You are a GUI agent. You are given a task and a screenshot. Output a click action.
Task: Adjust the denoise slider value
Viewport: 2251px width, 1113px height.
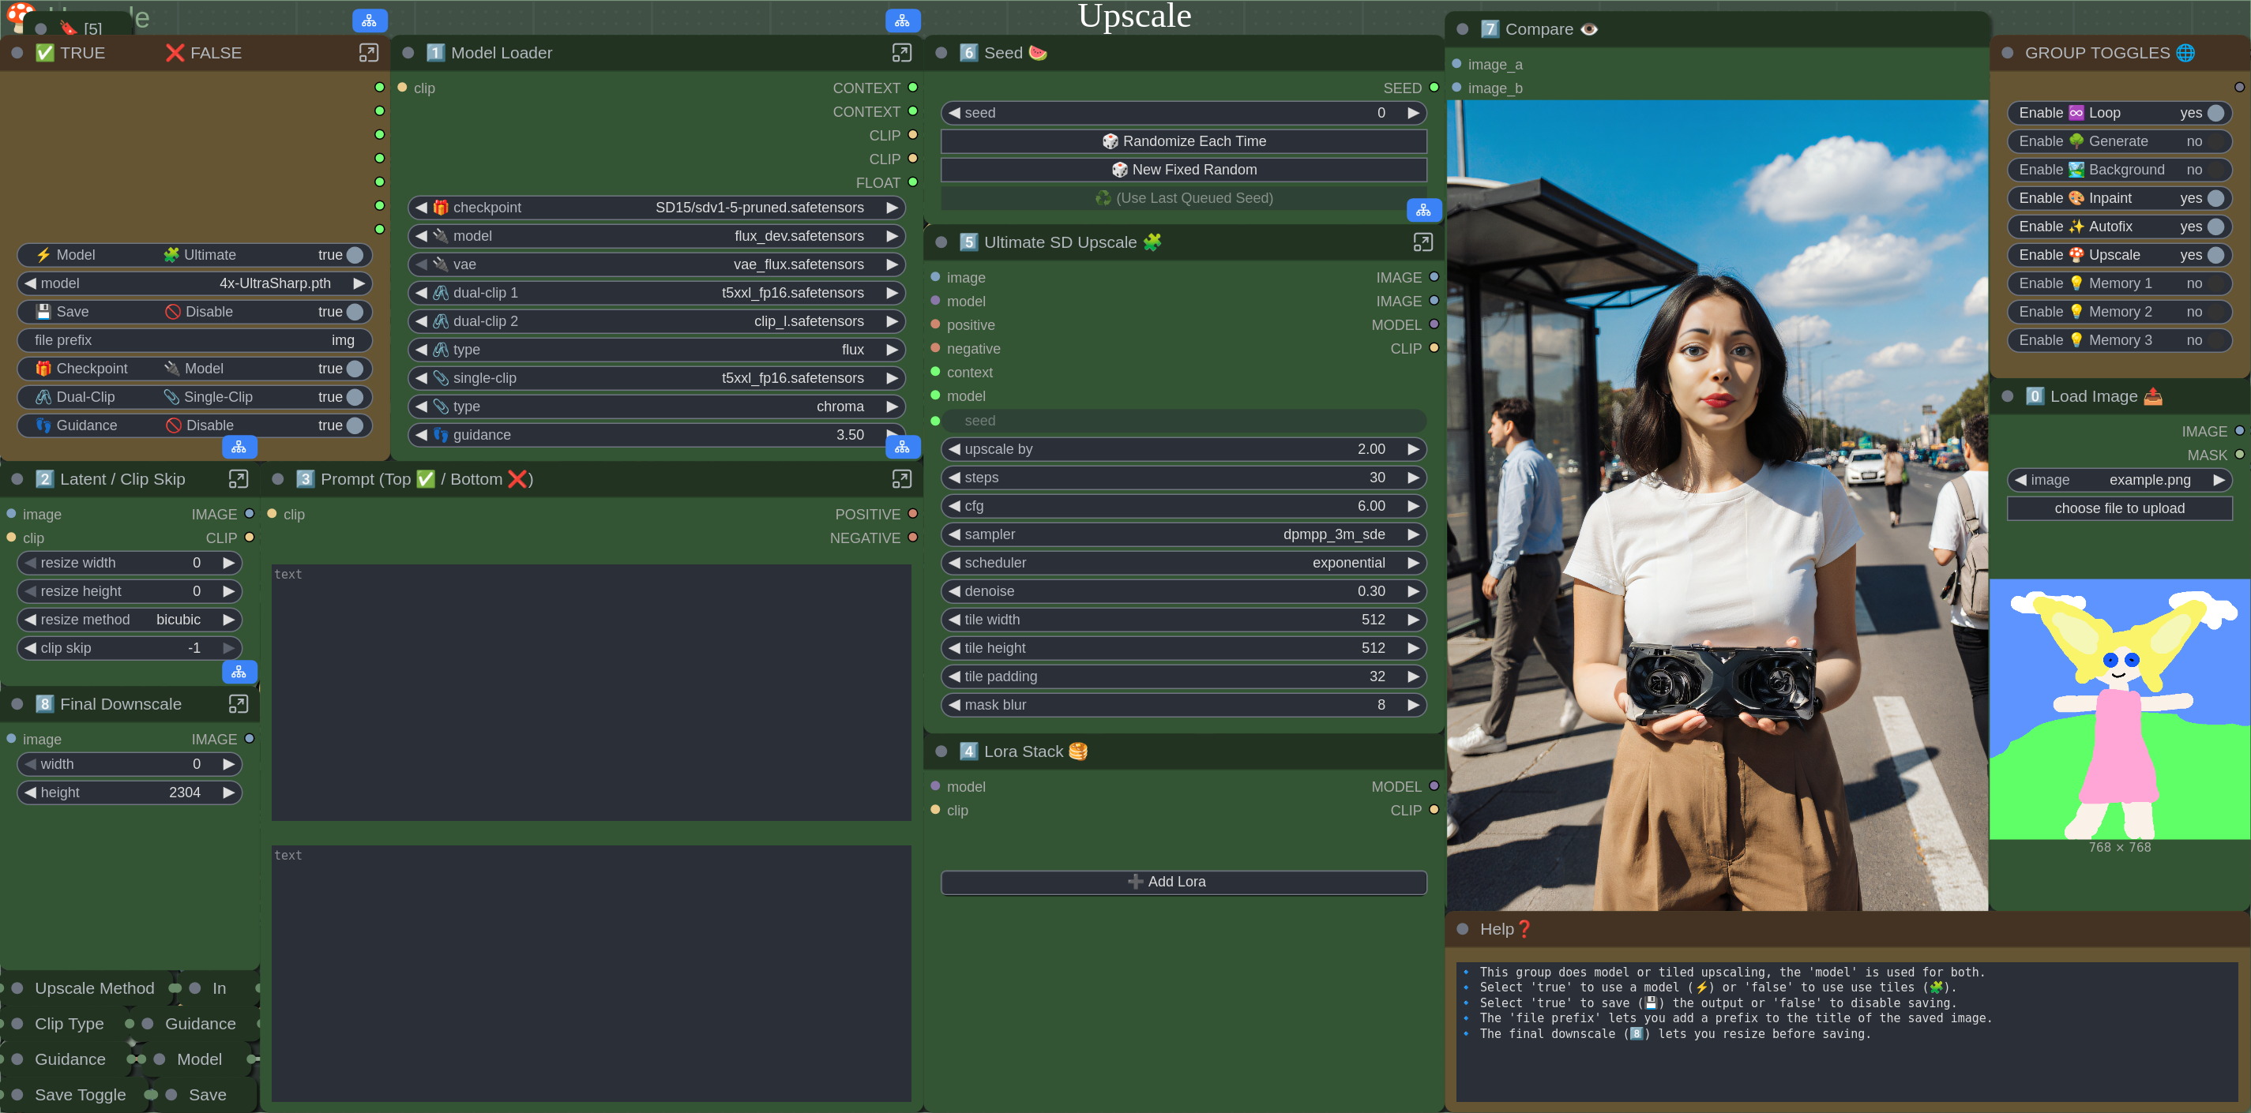click(1182, 591)
